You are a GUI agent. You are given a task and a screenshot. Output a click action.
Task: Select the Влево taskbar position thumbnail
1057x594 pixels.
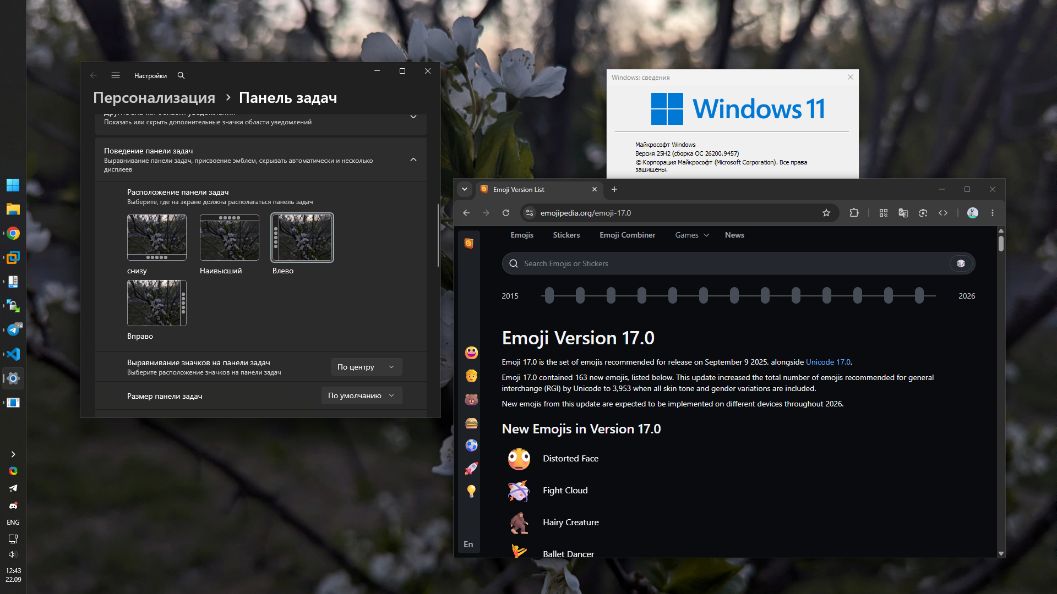[302, 238]
